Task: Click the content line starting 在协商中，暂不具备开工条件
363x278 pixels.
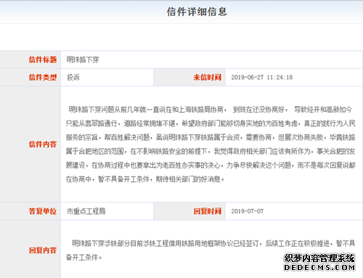Action: tap(145, 179)
